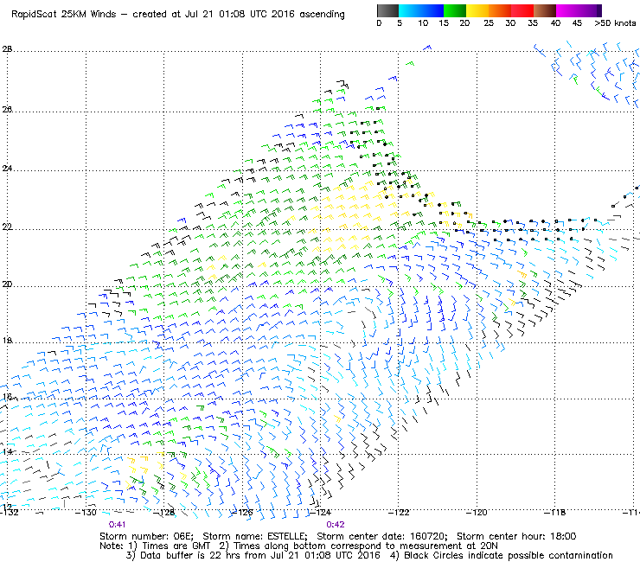Image resolution: width=640 pixels, height=562 pixels.
Task: Click the '25' label under the color scale
Action: 489,23
